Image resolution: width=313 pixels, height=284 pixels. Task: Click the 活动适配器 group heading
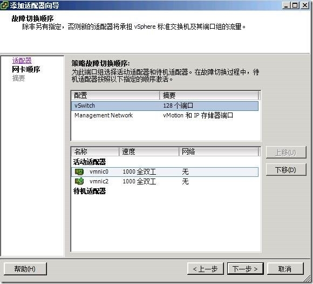click(x=90, y=162)
